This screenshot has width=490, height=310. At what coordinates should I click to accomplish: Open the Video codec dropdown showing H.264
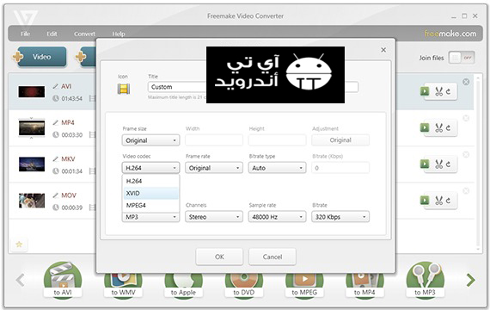[150, 168]
